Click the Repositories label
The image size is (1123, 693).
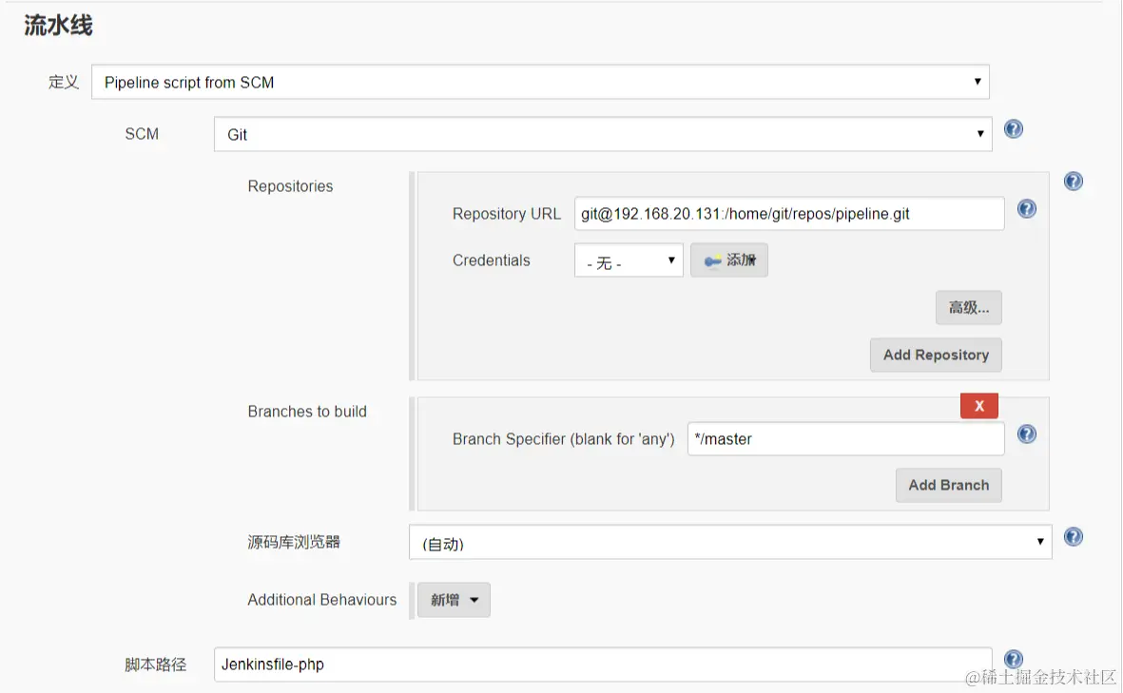pos(290,186)
